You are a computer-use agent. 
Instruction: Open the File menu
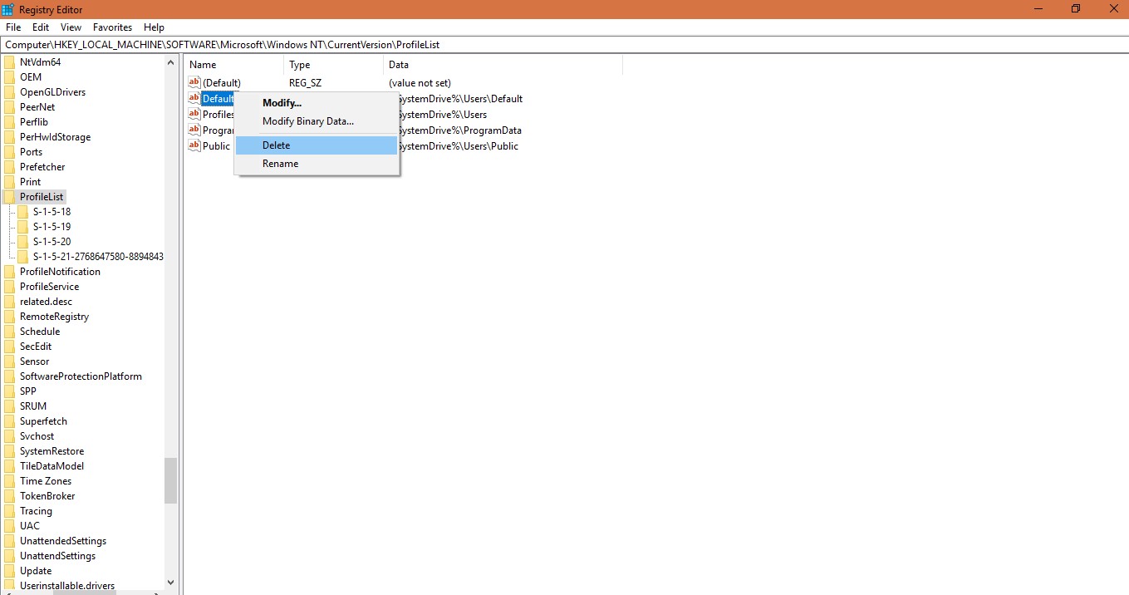(x=12, y=27)
